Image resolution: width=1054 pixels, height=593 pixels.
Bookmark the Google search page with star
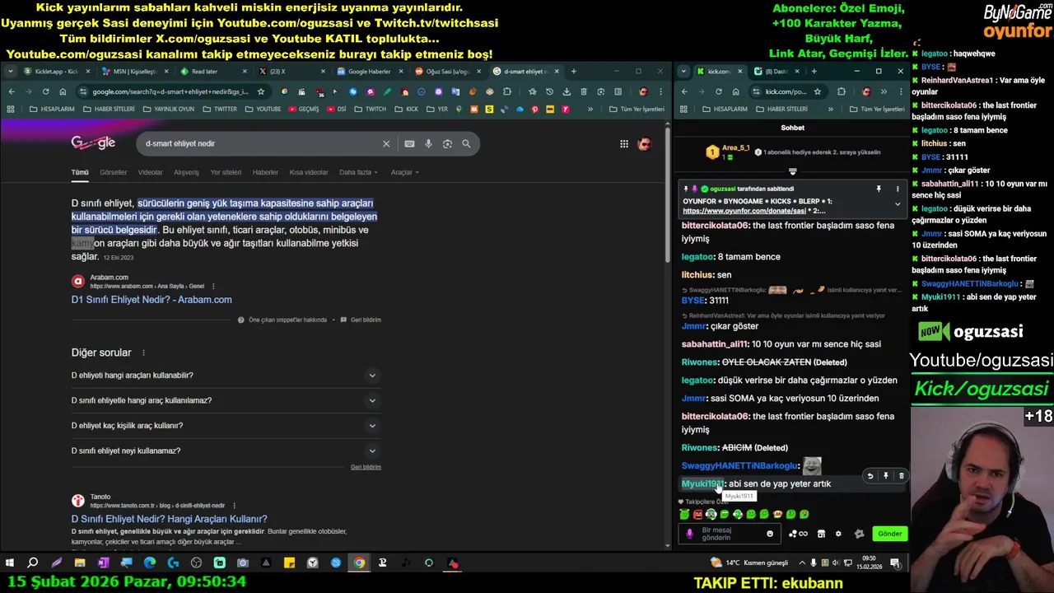[x=260, y=91]
